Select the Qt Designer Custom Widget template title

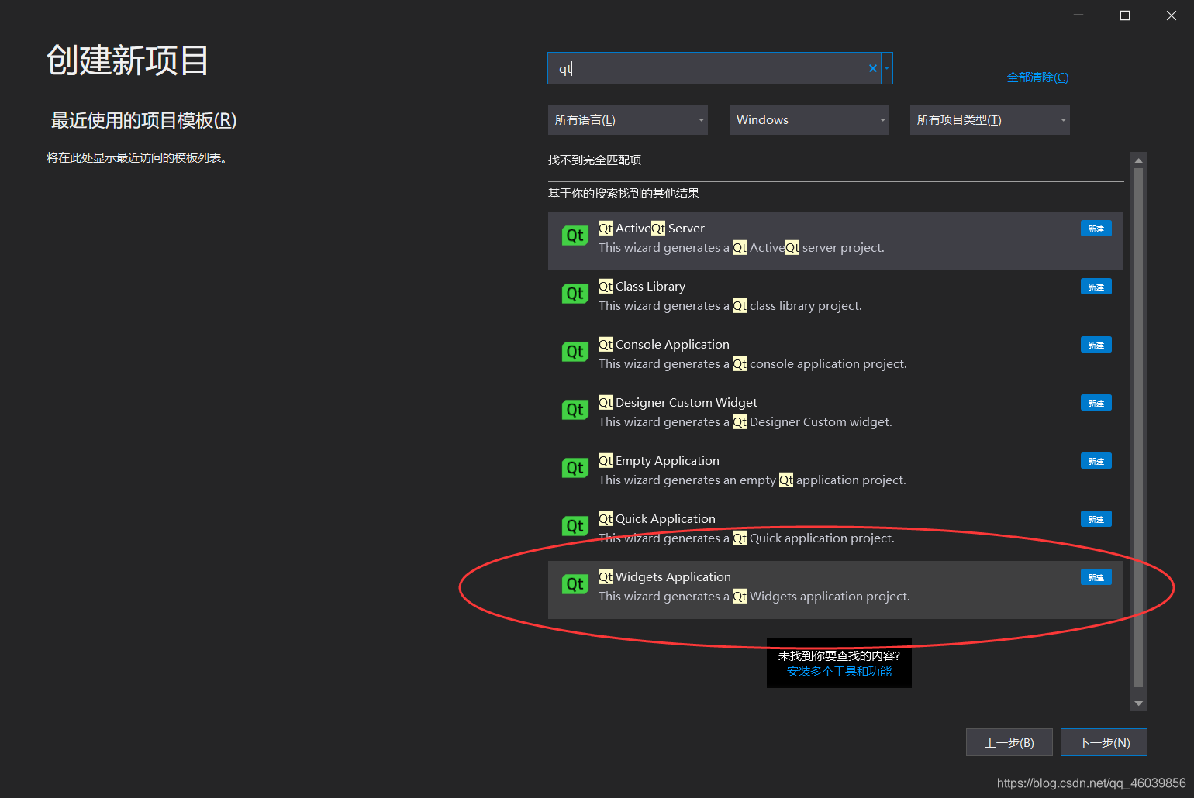pyautogui.click(x=678, y=403)
